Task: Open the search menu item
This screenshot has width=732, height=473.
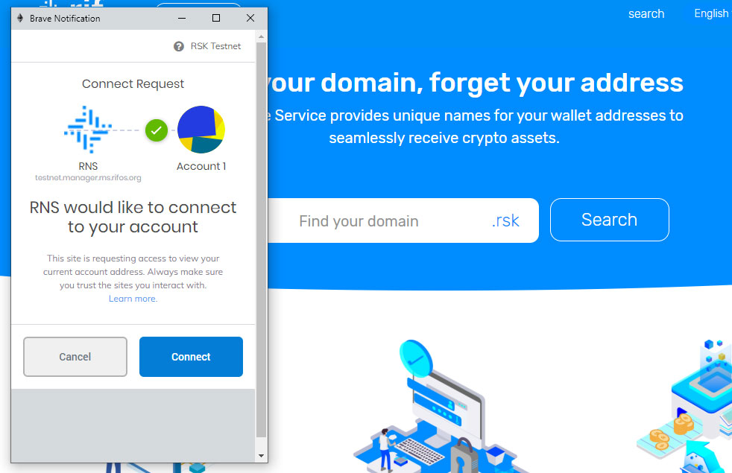Action: point(646,14)
